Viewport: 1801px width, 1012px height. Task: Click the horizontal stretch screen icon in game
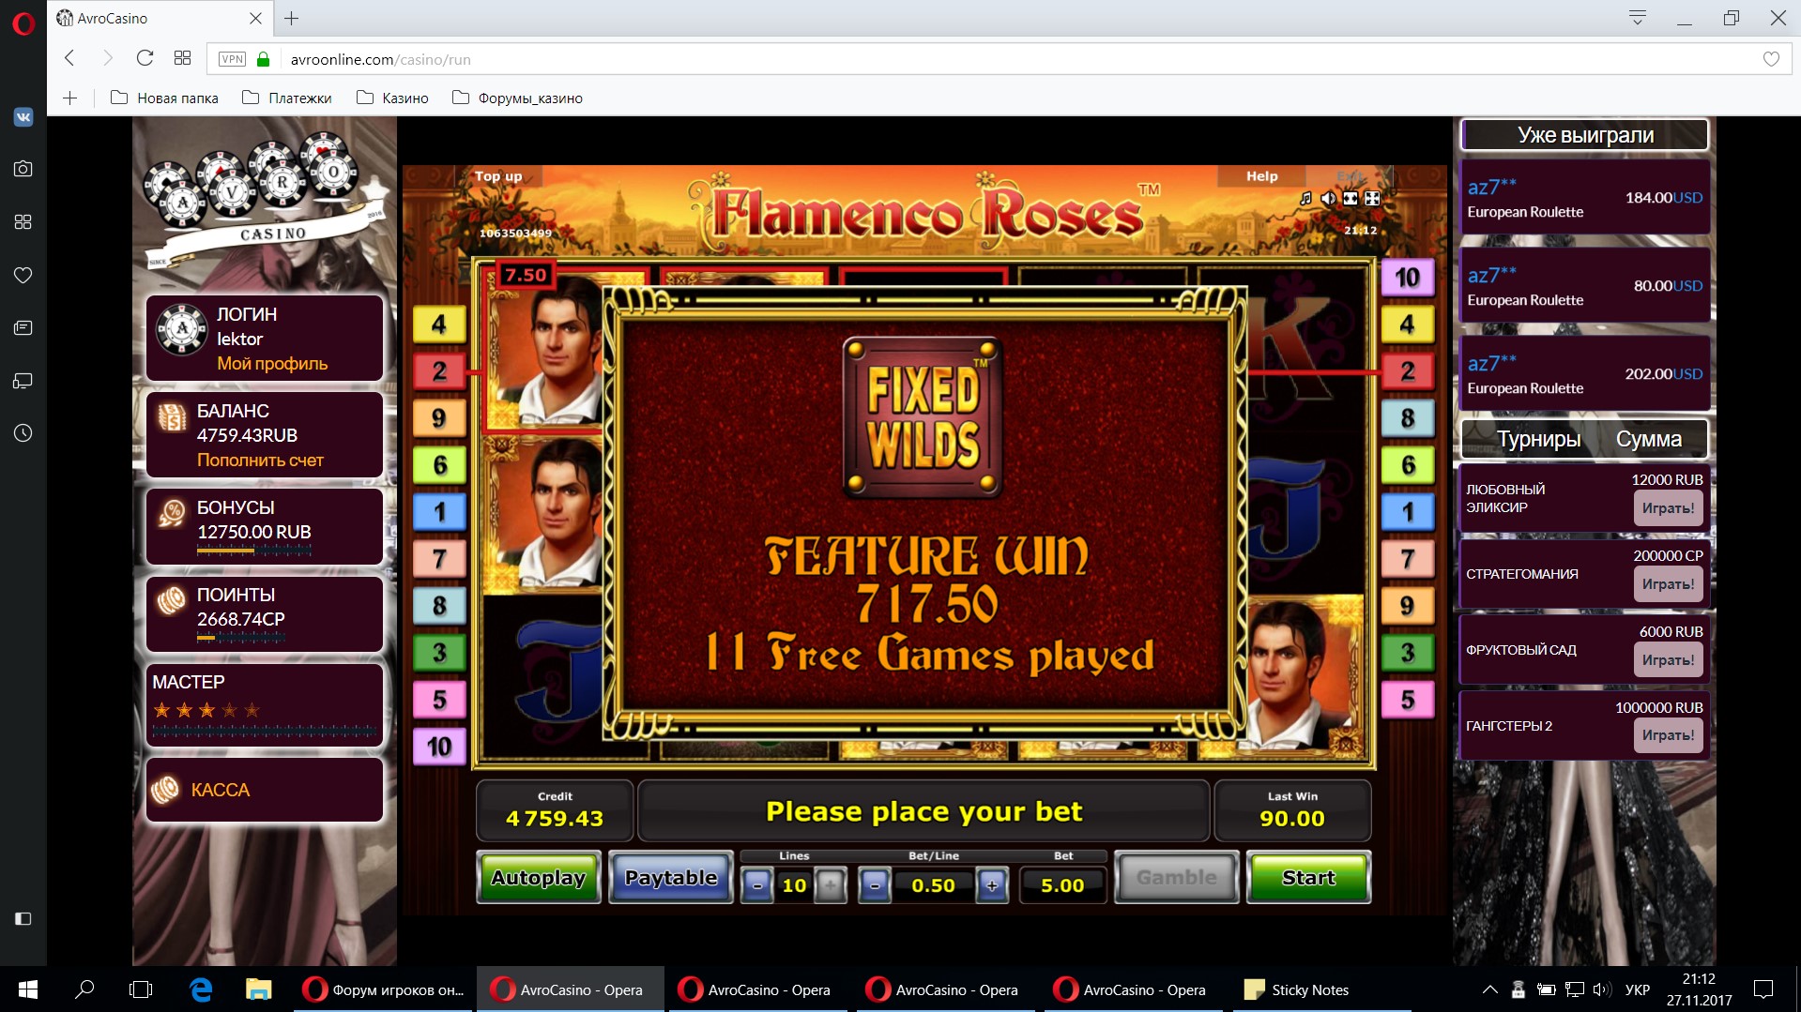[x=1351, y=198]
